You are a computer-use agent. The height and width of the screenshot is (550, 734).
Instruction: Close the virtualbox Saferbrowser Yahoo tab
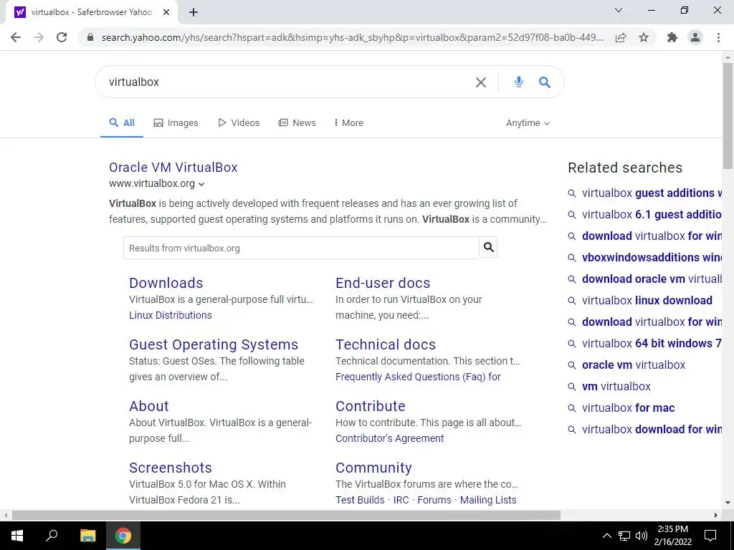pyautogui.click(x=166, y=12)
